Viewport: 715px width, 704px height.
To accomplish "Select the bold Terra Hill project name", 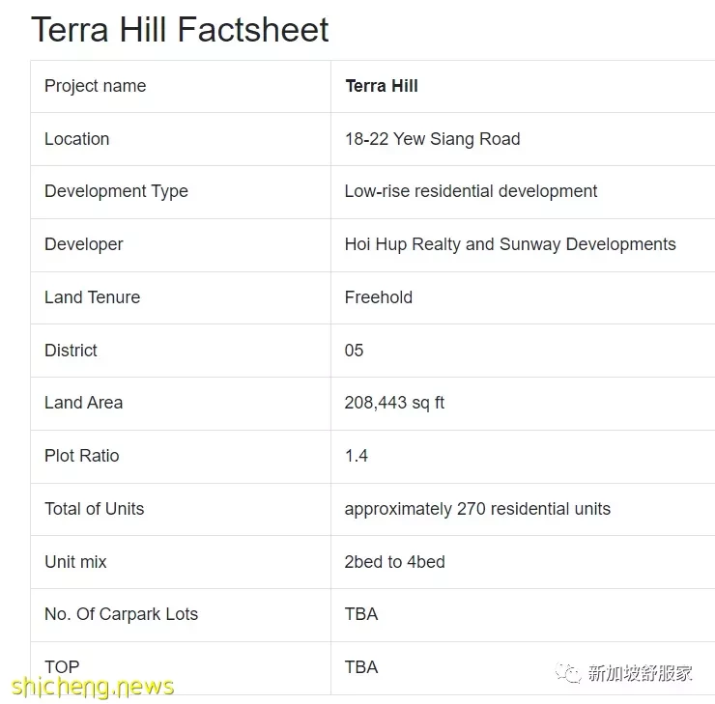I will pyautogui.click(x=382, y=86).
